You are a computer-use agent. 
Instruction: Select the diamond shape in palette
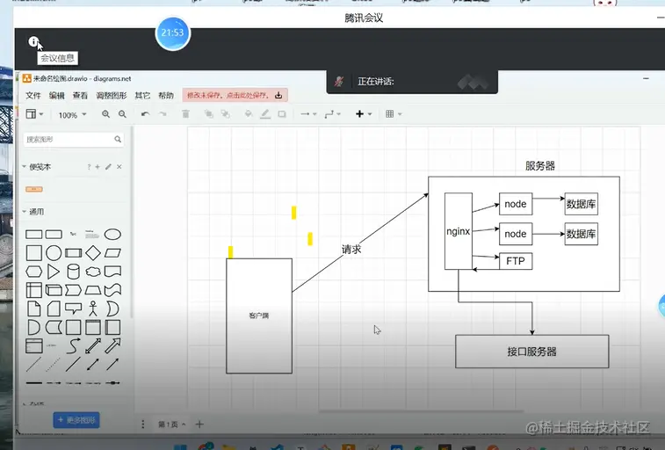coord(93,253)
